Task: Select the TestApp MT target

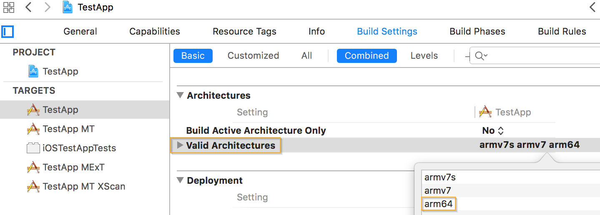Action: tap(68, 129)
